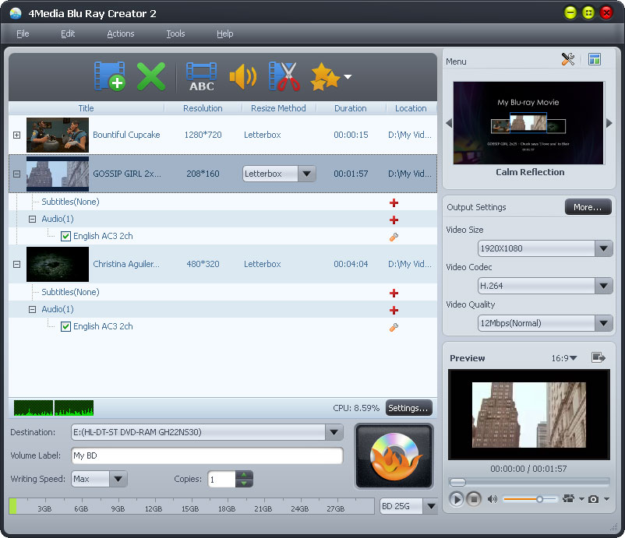Open the ABC subtitle tool
The width and height of the screenshot is (625, 538).
(x=201, y=76)
